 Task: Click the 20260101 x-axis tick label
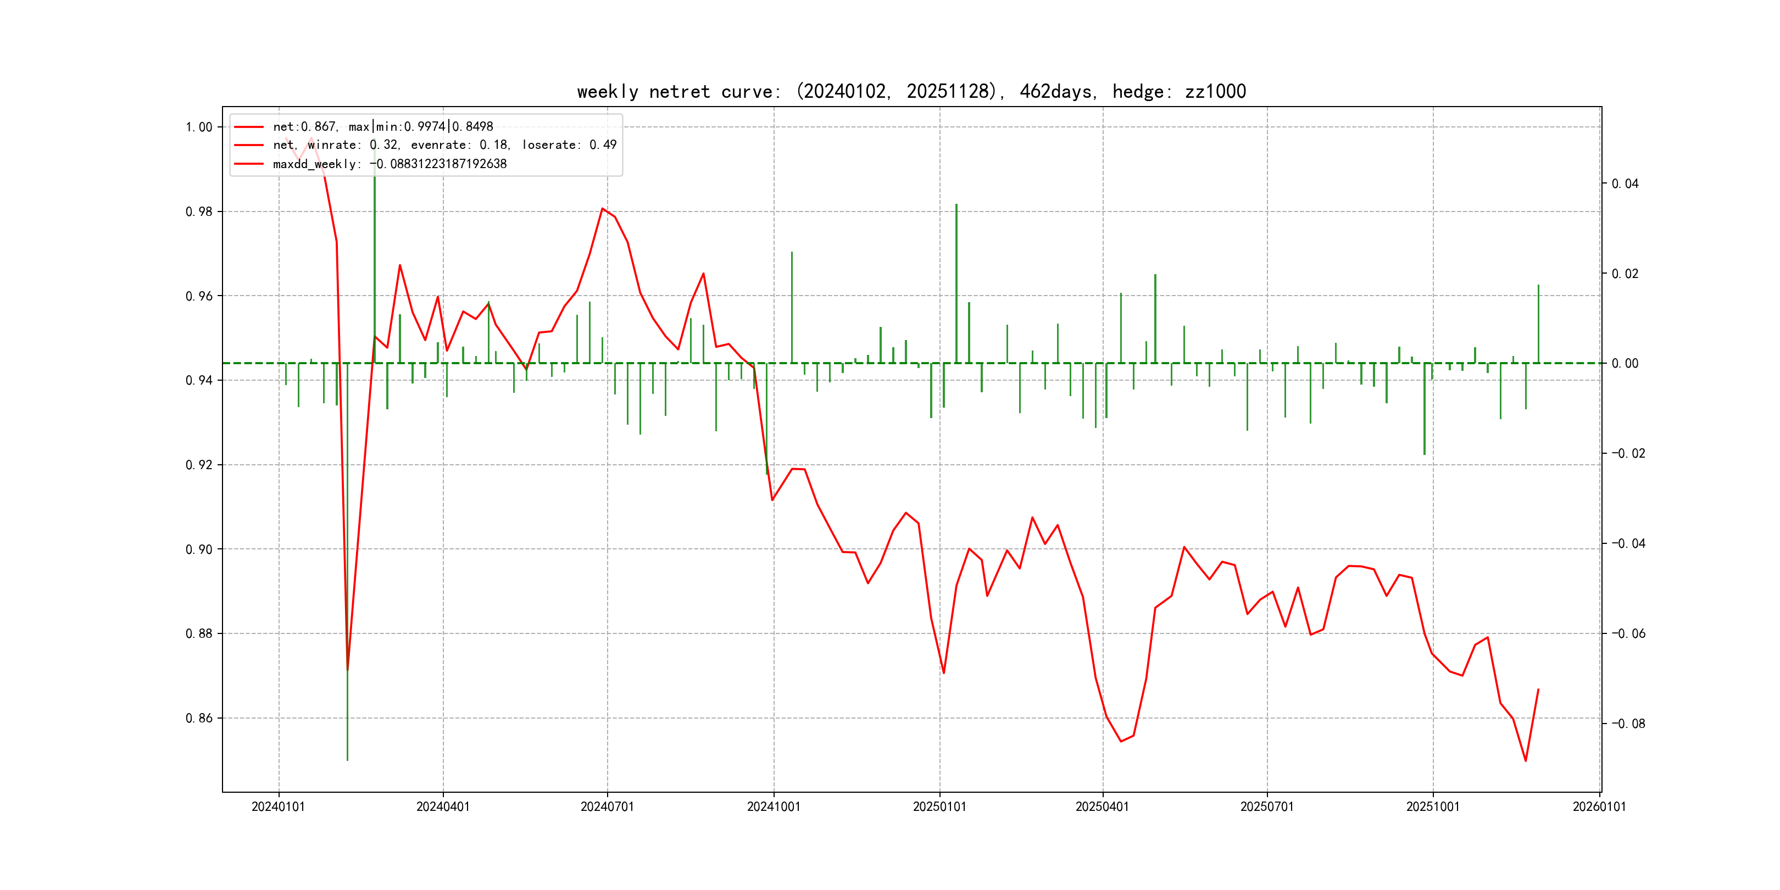pos(1599,806)
